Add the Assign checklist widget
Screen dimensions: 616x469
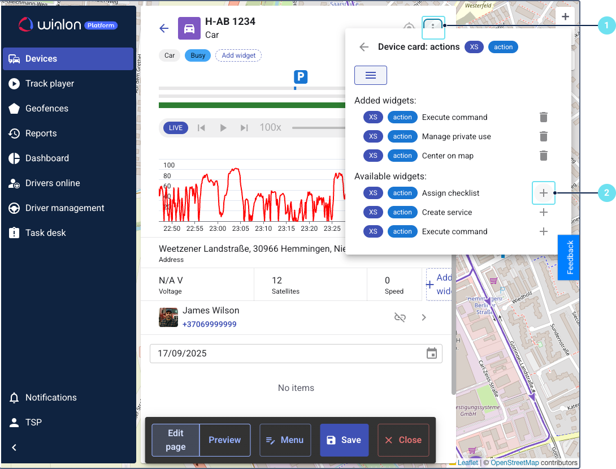click(x=543, y=193)
